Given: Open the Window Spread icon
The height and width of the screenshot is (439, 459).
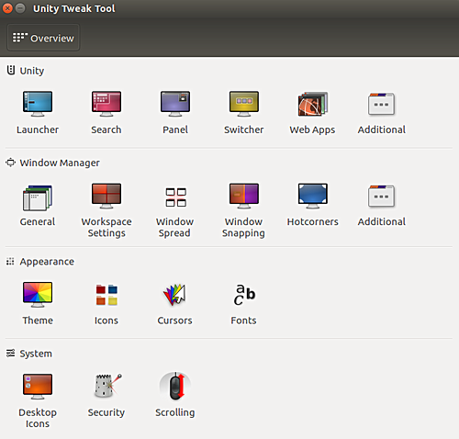Looking at the screenshot, I should click(x=175, y=197).
